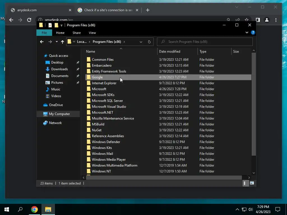Toggle Chrome side panel button
Viewport: 287px width, 215px height.
pyautogui.click(x=258, y=20)
